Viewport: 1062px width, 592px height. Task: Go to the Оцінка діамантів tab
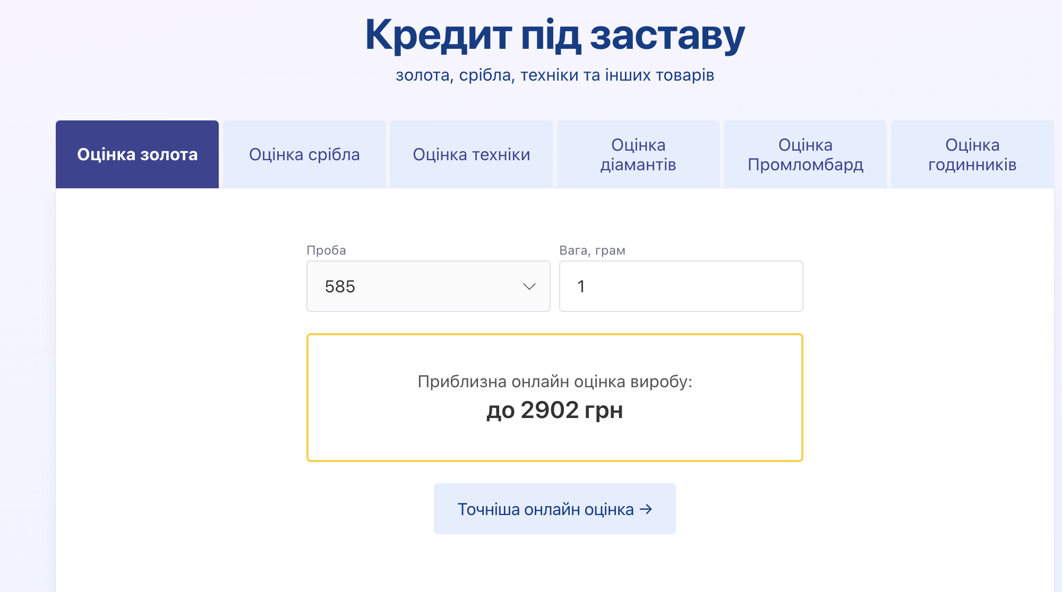pos(638,154)
